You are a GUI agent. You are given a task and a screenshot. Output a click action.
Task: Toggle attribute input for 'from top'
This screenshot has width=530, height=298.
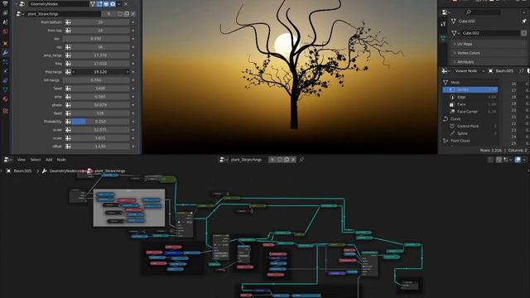[68, 31]
